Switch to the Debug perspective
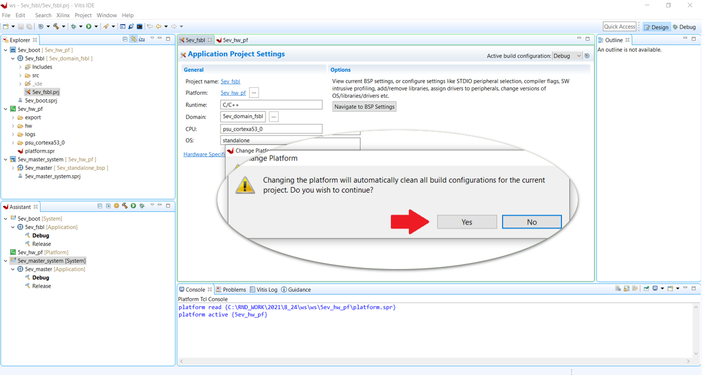Viewport: 703px width, 375px height. click(684, 27)
